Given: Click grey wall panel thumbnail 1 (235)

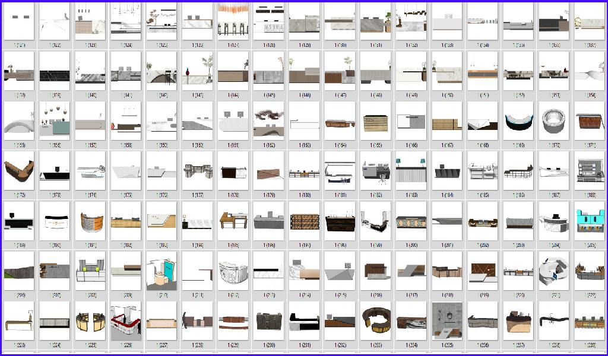Looking at the screenshot, I should (447, 321).
